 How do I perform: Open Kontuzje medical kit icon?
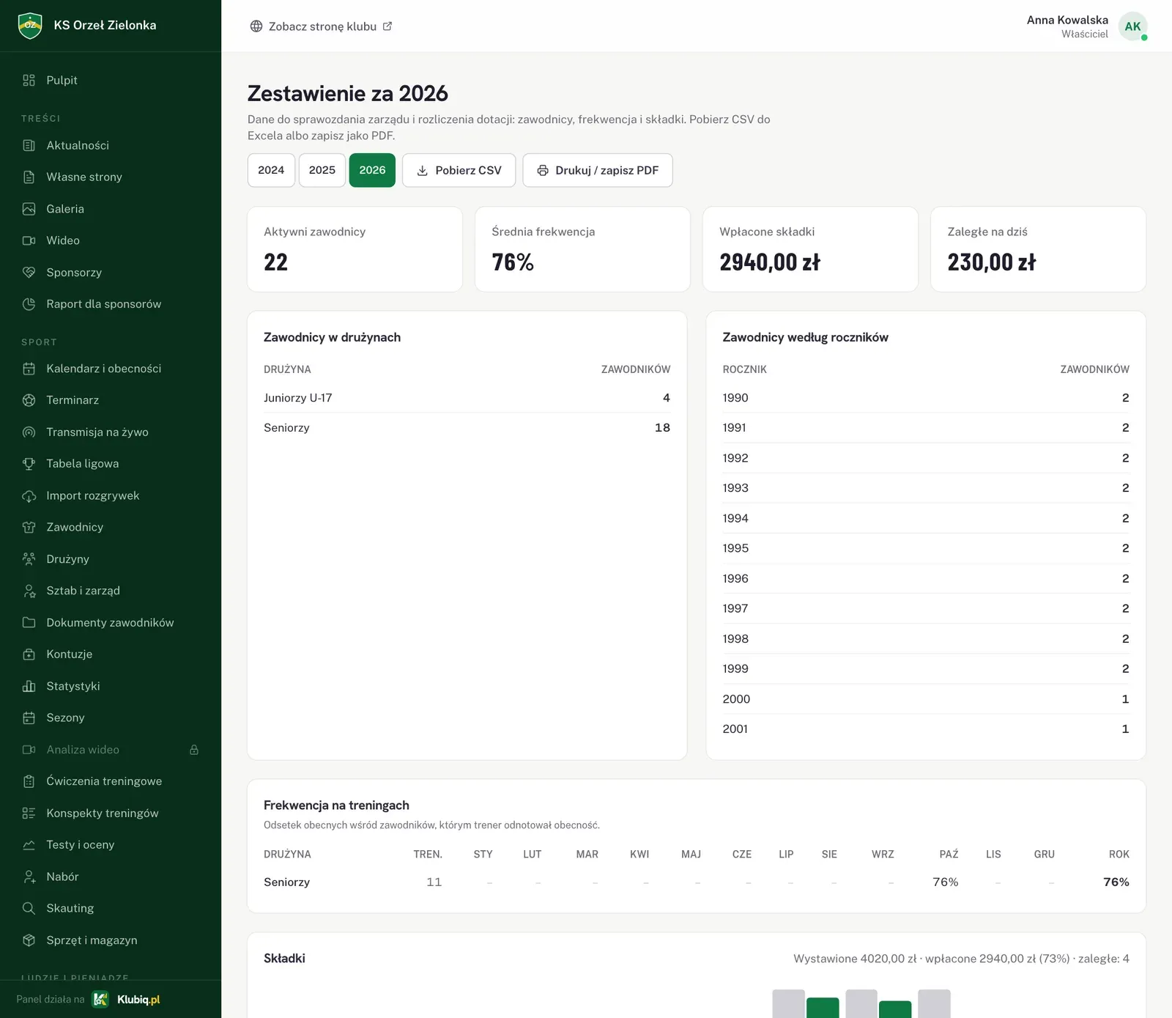click(x=29, y=654)
